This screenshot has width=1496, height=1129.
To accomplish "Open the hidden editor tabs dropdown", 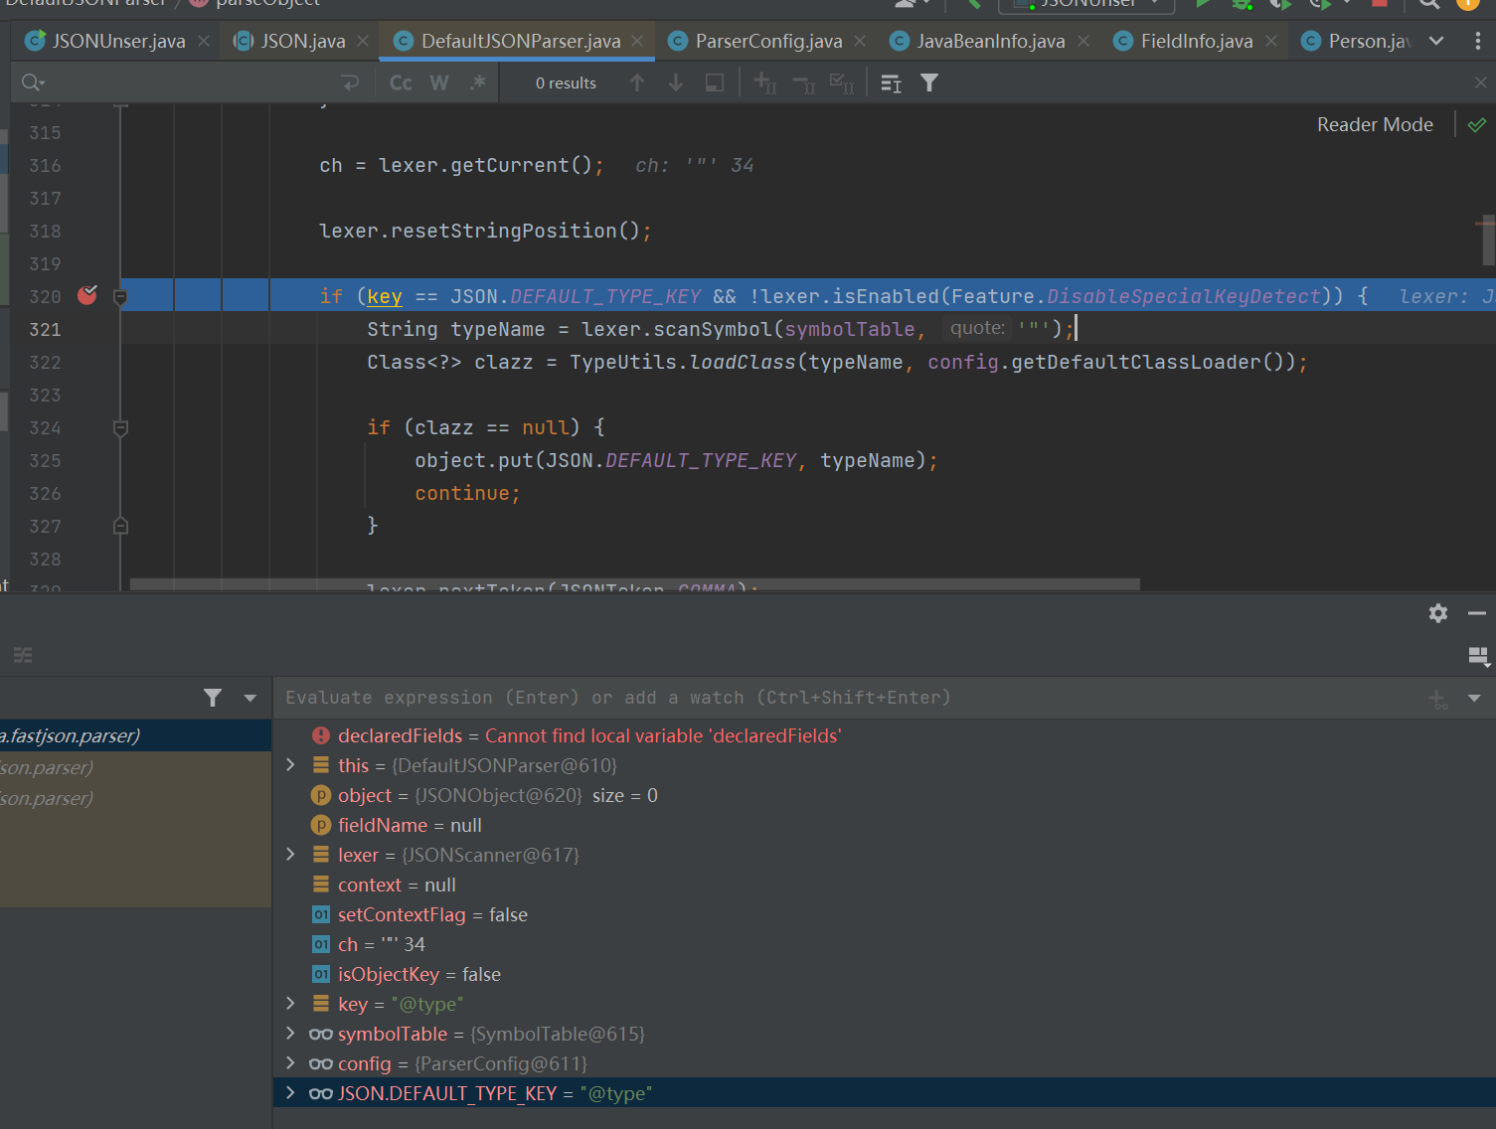I will [x=1436, y=42].
